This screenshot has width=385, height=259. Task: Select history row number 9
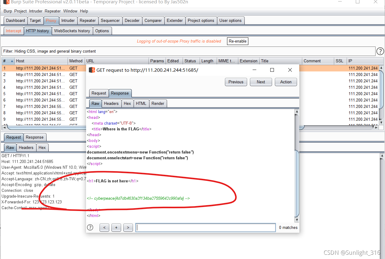pos(190,119)
